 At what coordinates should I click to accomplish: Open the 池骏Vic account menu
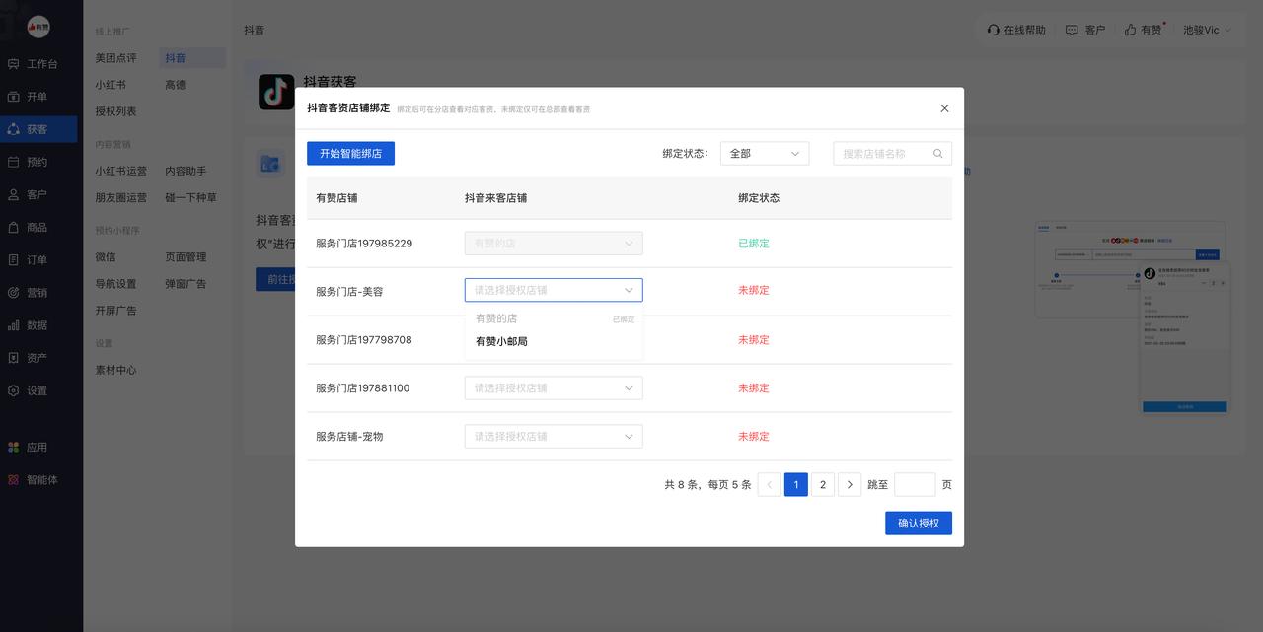[1207, 30]
